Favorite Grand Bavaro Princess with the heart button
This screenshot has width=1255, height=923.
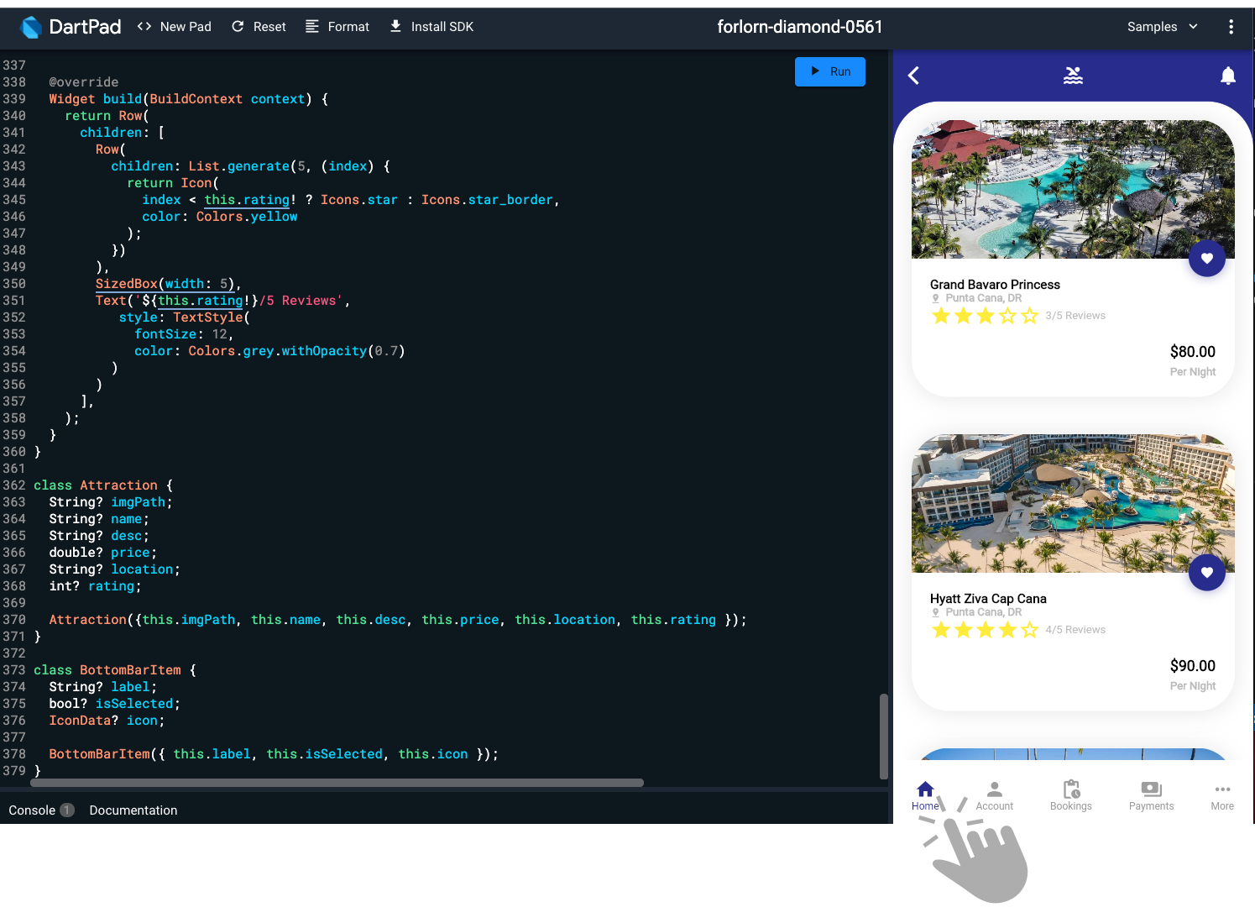tap(1206, 259)
